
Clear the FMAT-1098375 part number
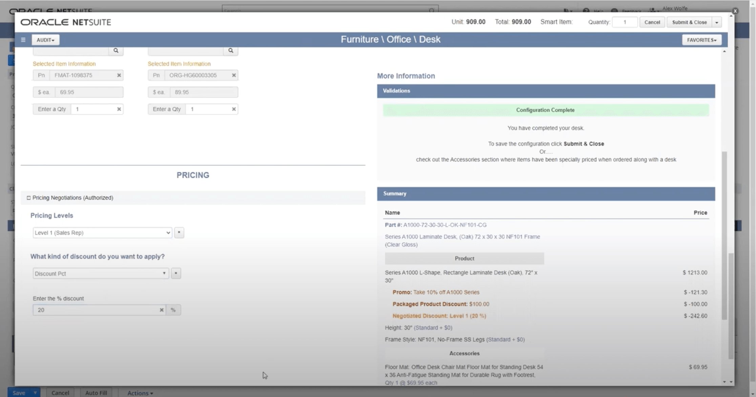click(119, 75)
